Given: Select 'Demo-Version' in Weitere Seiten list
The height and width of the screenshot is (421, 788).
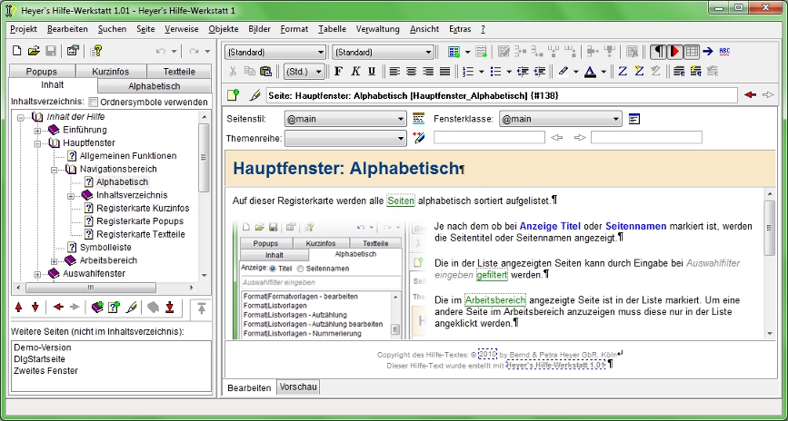Looking at the screenshot, I should (x=43, y=348).
